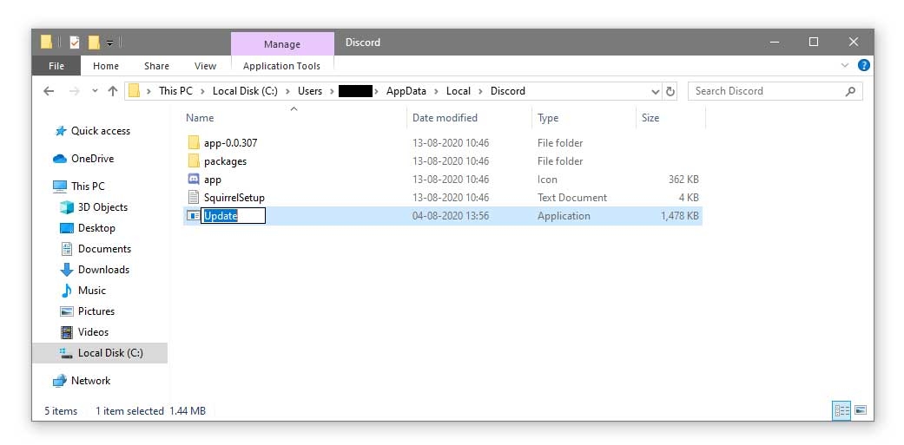
Task: Select the SquirrelSetup text document icon
Action: click(193, 198)
